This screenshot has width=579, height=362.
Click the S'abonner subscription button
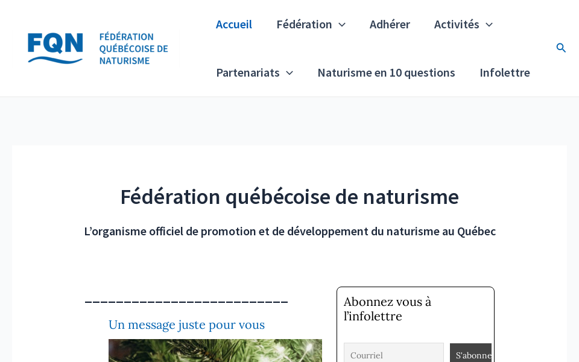coord(471,355)
